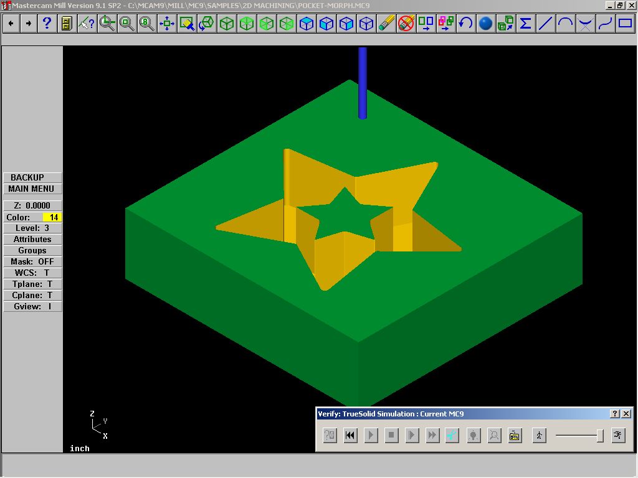Click the green-blue squares translate icon
The width and height of the screenshot is (638, 478).
tap(426, 24)
